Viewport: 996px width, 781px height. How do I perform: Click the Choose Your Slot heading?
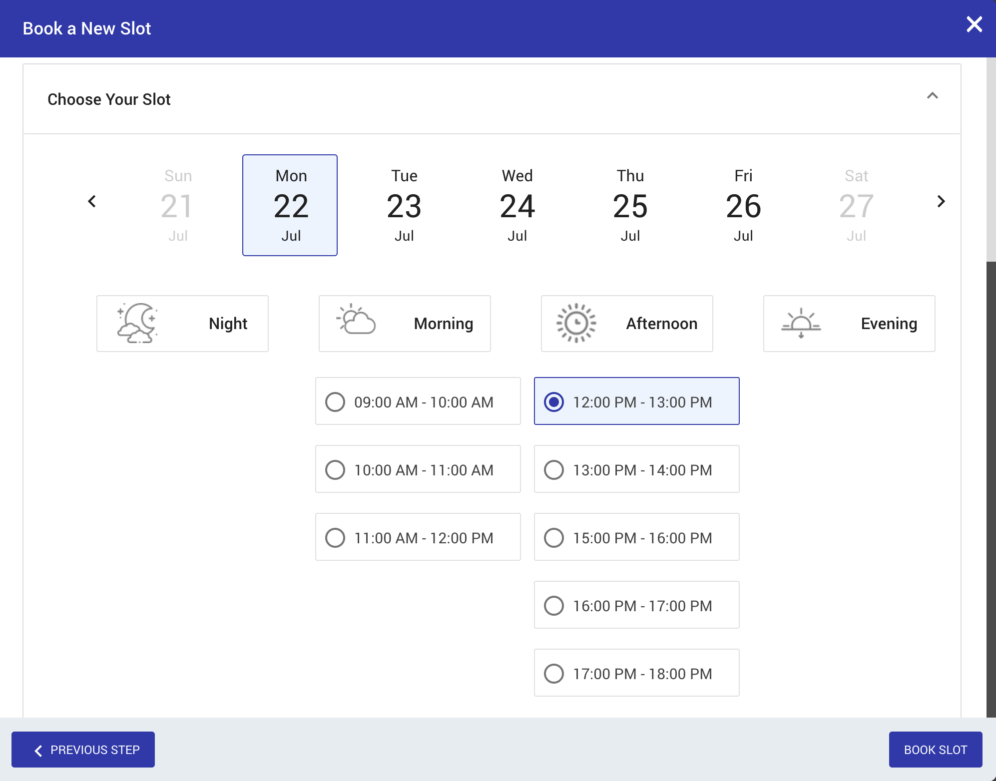109,99
